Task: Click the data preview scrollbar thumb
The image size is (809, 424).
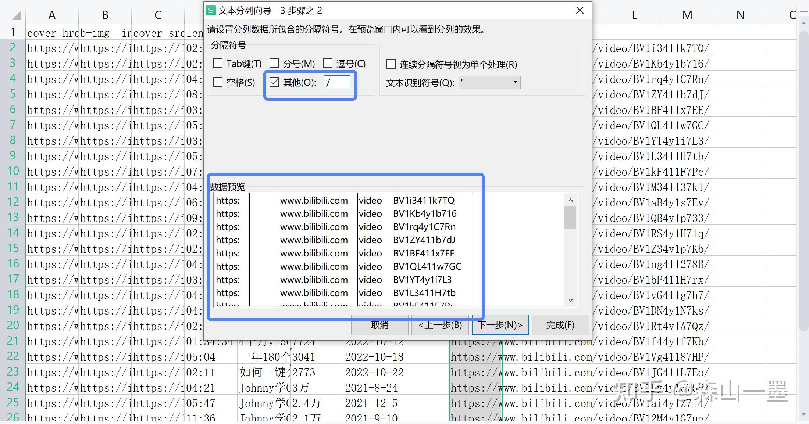Action: point(570,218)
